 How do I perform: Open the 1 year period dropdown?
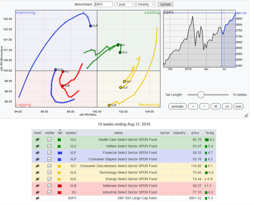coord(125,4)
